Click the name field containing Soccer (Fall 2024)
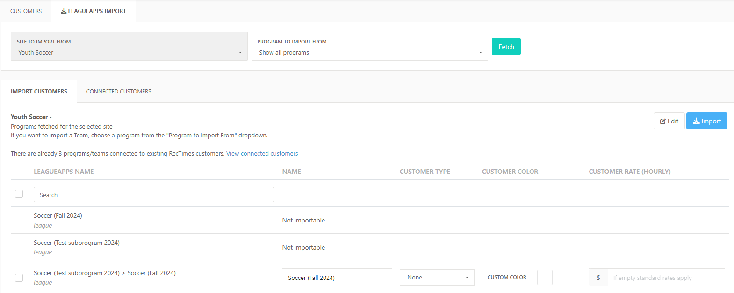734x293 pixels. point(337,277)
